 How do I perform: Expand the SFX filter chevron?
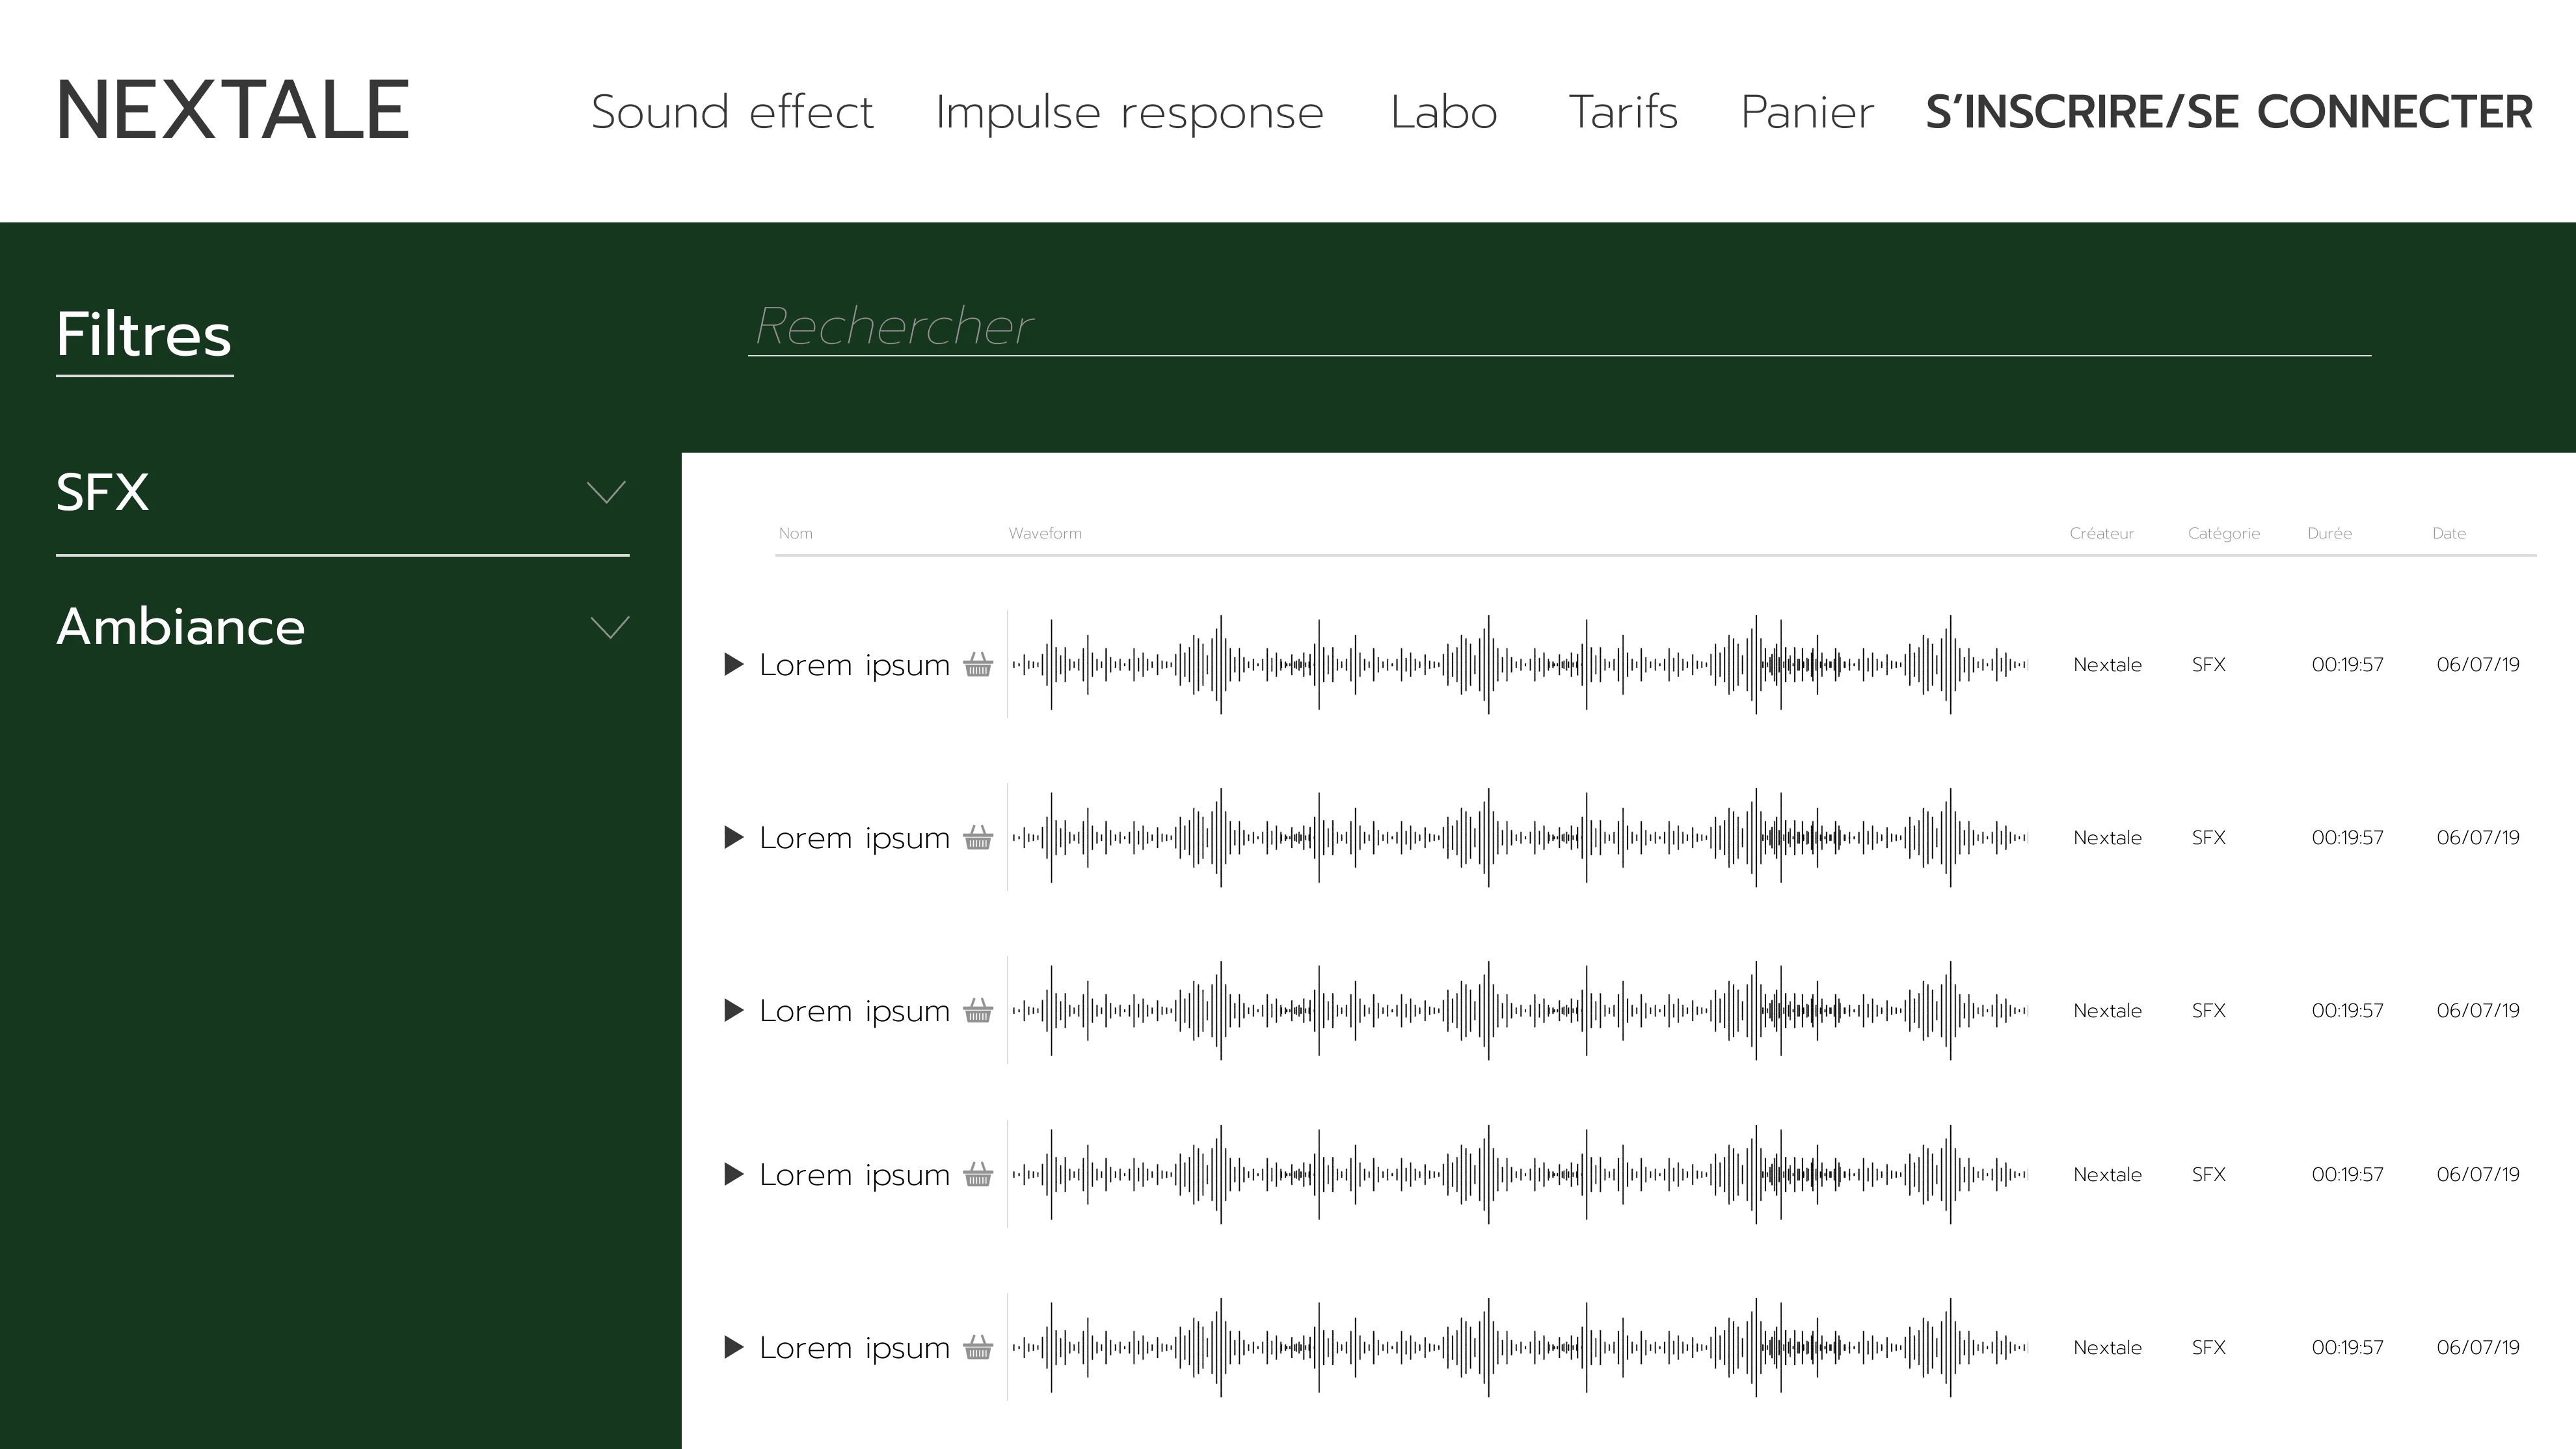(x=606, y=492)
